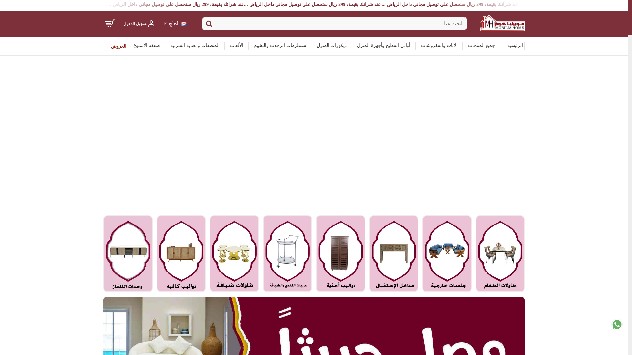The height and width of the screenshot is (355, 632).
Task: Select طاولات الطعام category card
Action: pyautogui.click(x=500, y=253)
